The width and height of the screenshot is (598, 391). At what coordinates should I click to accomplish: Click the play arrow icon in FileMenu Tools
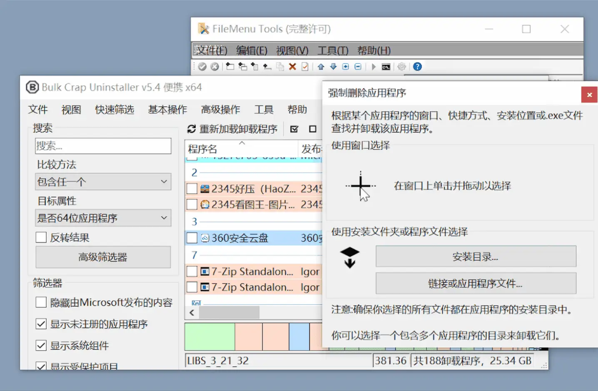pyautogui.click(x=374, y=67)
